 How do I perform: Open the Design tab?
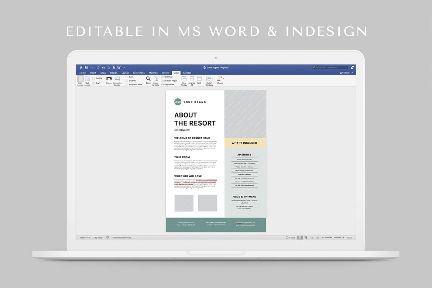[114, 73]
